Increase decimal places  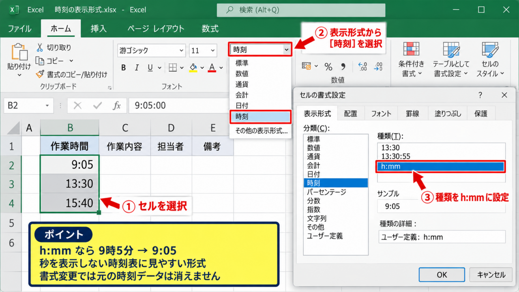click(362, 66)
